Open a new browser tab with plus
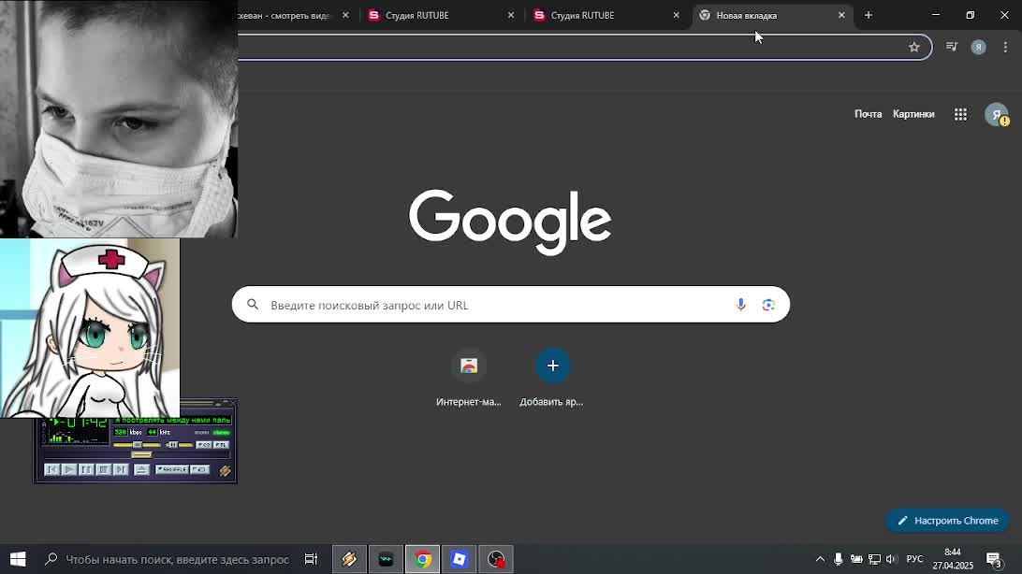The image size is (1022, 574). click(869, 15)
